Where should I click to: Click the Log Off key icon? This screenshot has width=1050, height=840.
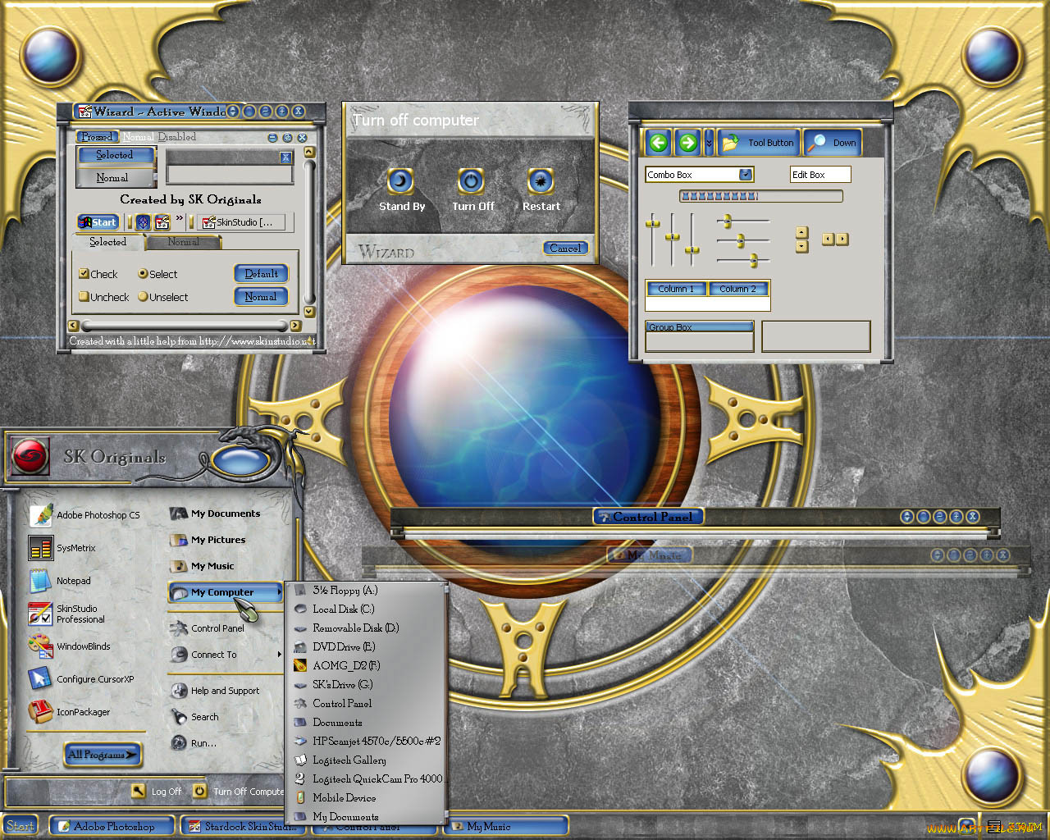(x=138, y=791)
